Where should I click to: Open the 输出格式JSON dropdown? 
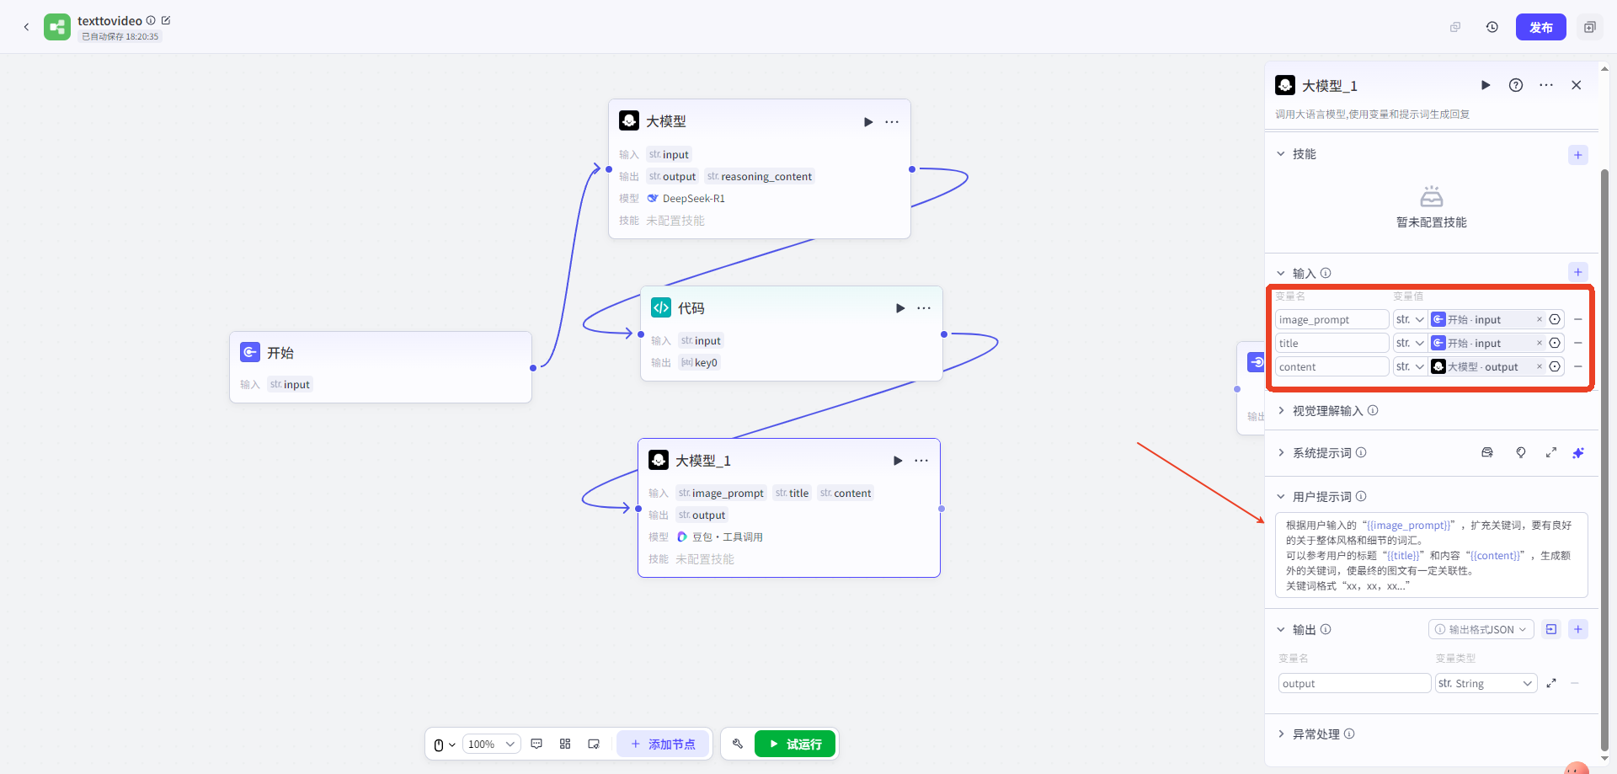1481,630
